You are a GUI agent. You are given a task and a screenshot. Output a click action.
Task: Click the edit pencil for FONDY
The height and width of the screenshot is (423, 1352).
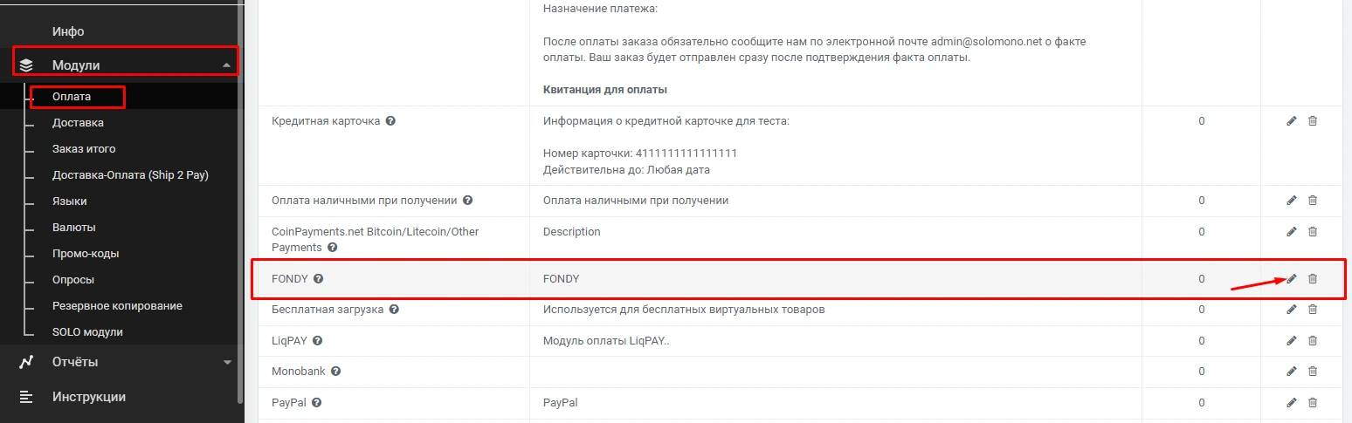tap(1292, 279)
